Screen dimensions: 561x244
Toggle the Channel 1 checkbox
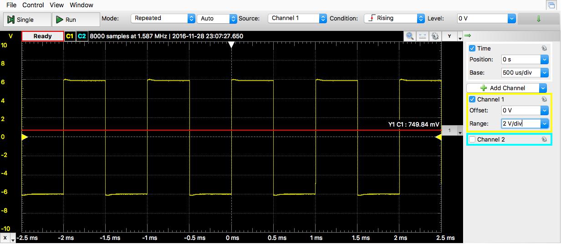click(472, 99)
